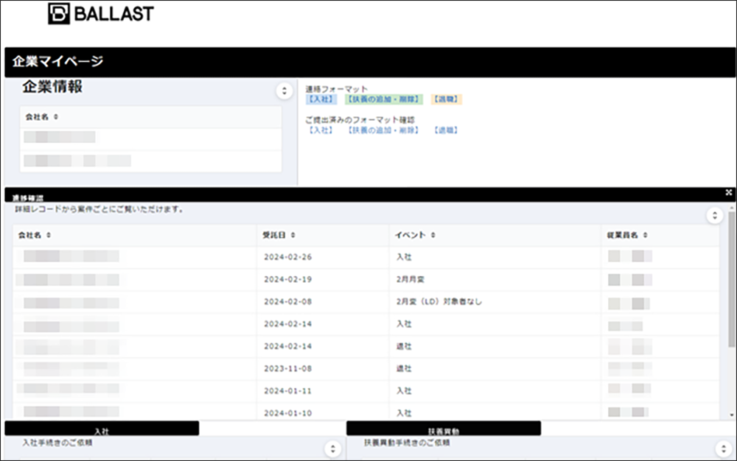The image size is (737, 461).
Task: Expand the 企業情報 panel round toggle
Action: point(284,91)
